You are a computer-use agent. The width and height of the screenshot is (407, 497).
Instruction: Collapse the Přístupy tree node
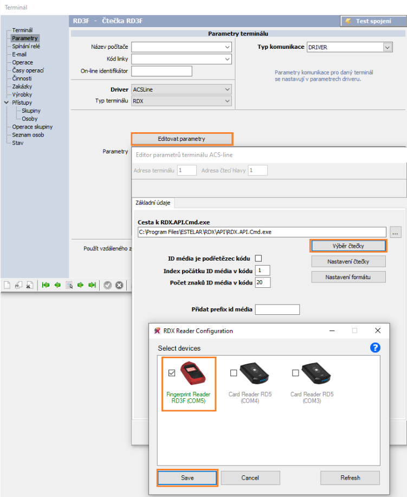pos(6,102)
